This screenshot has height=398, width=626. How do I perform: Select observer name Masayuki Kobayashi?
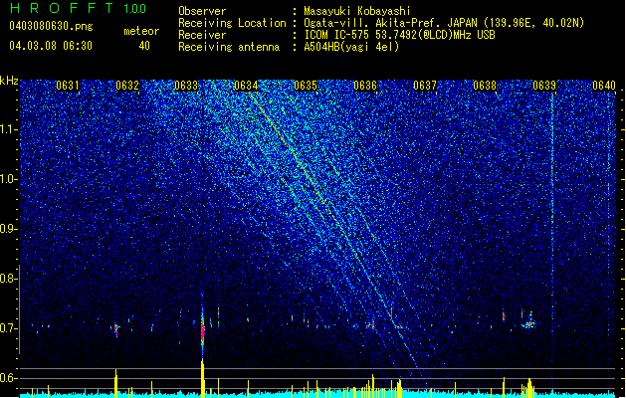click(357, 11)
